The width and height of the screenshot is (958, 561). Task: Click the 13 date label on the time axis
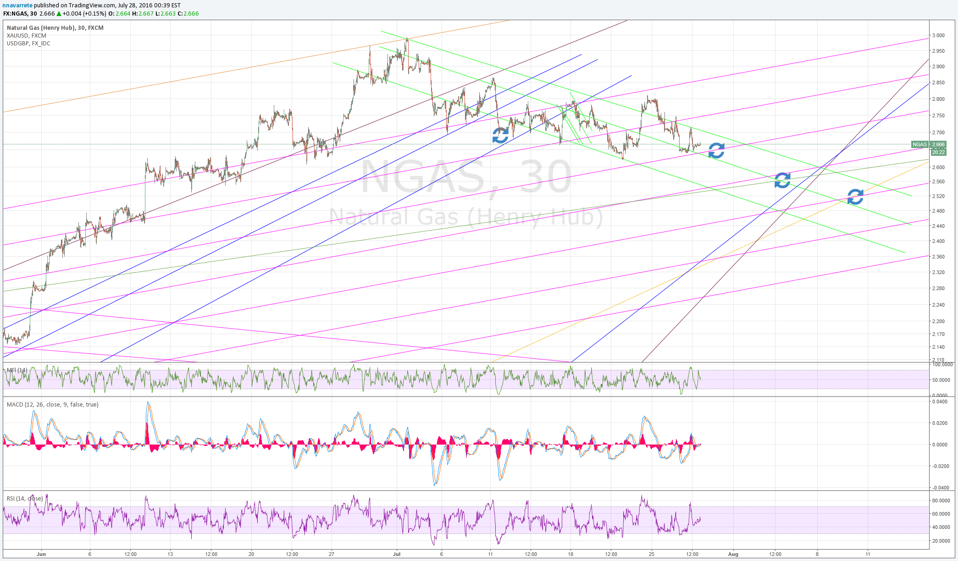tap(170, 554)
